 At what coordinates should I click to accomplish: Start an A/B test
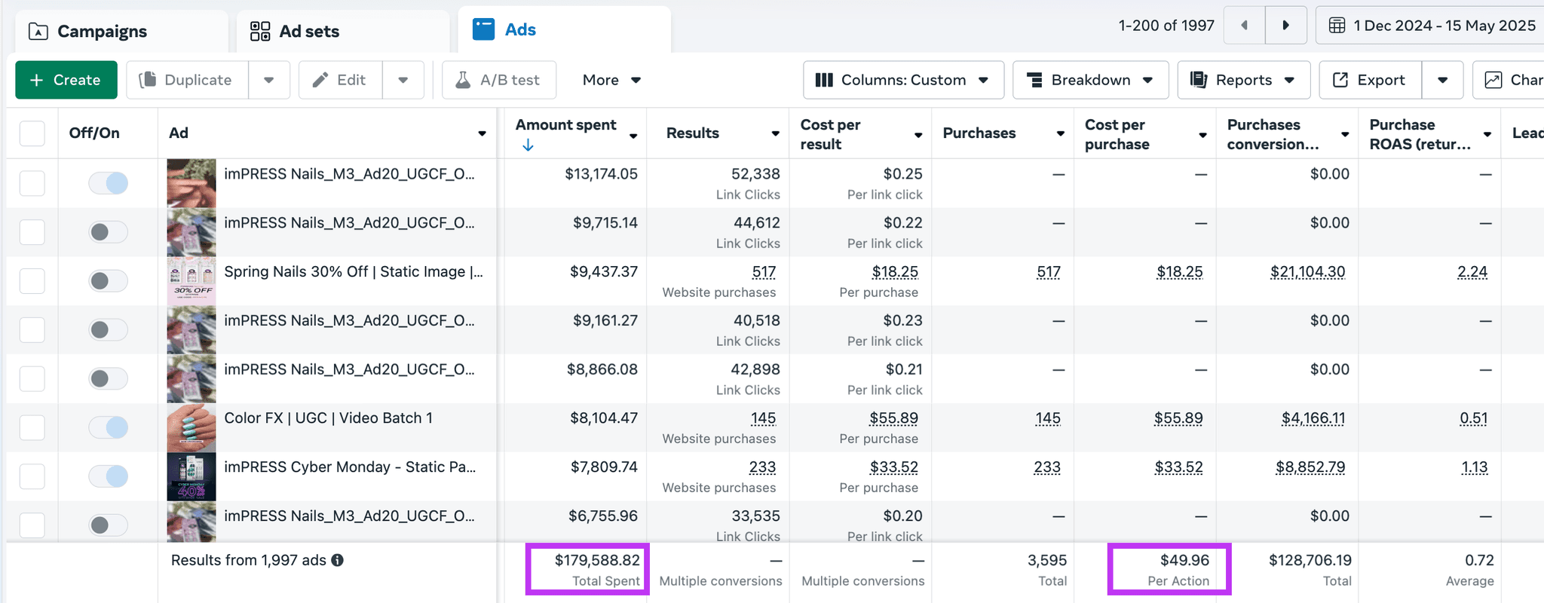[x=499, y=80]
